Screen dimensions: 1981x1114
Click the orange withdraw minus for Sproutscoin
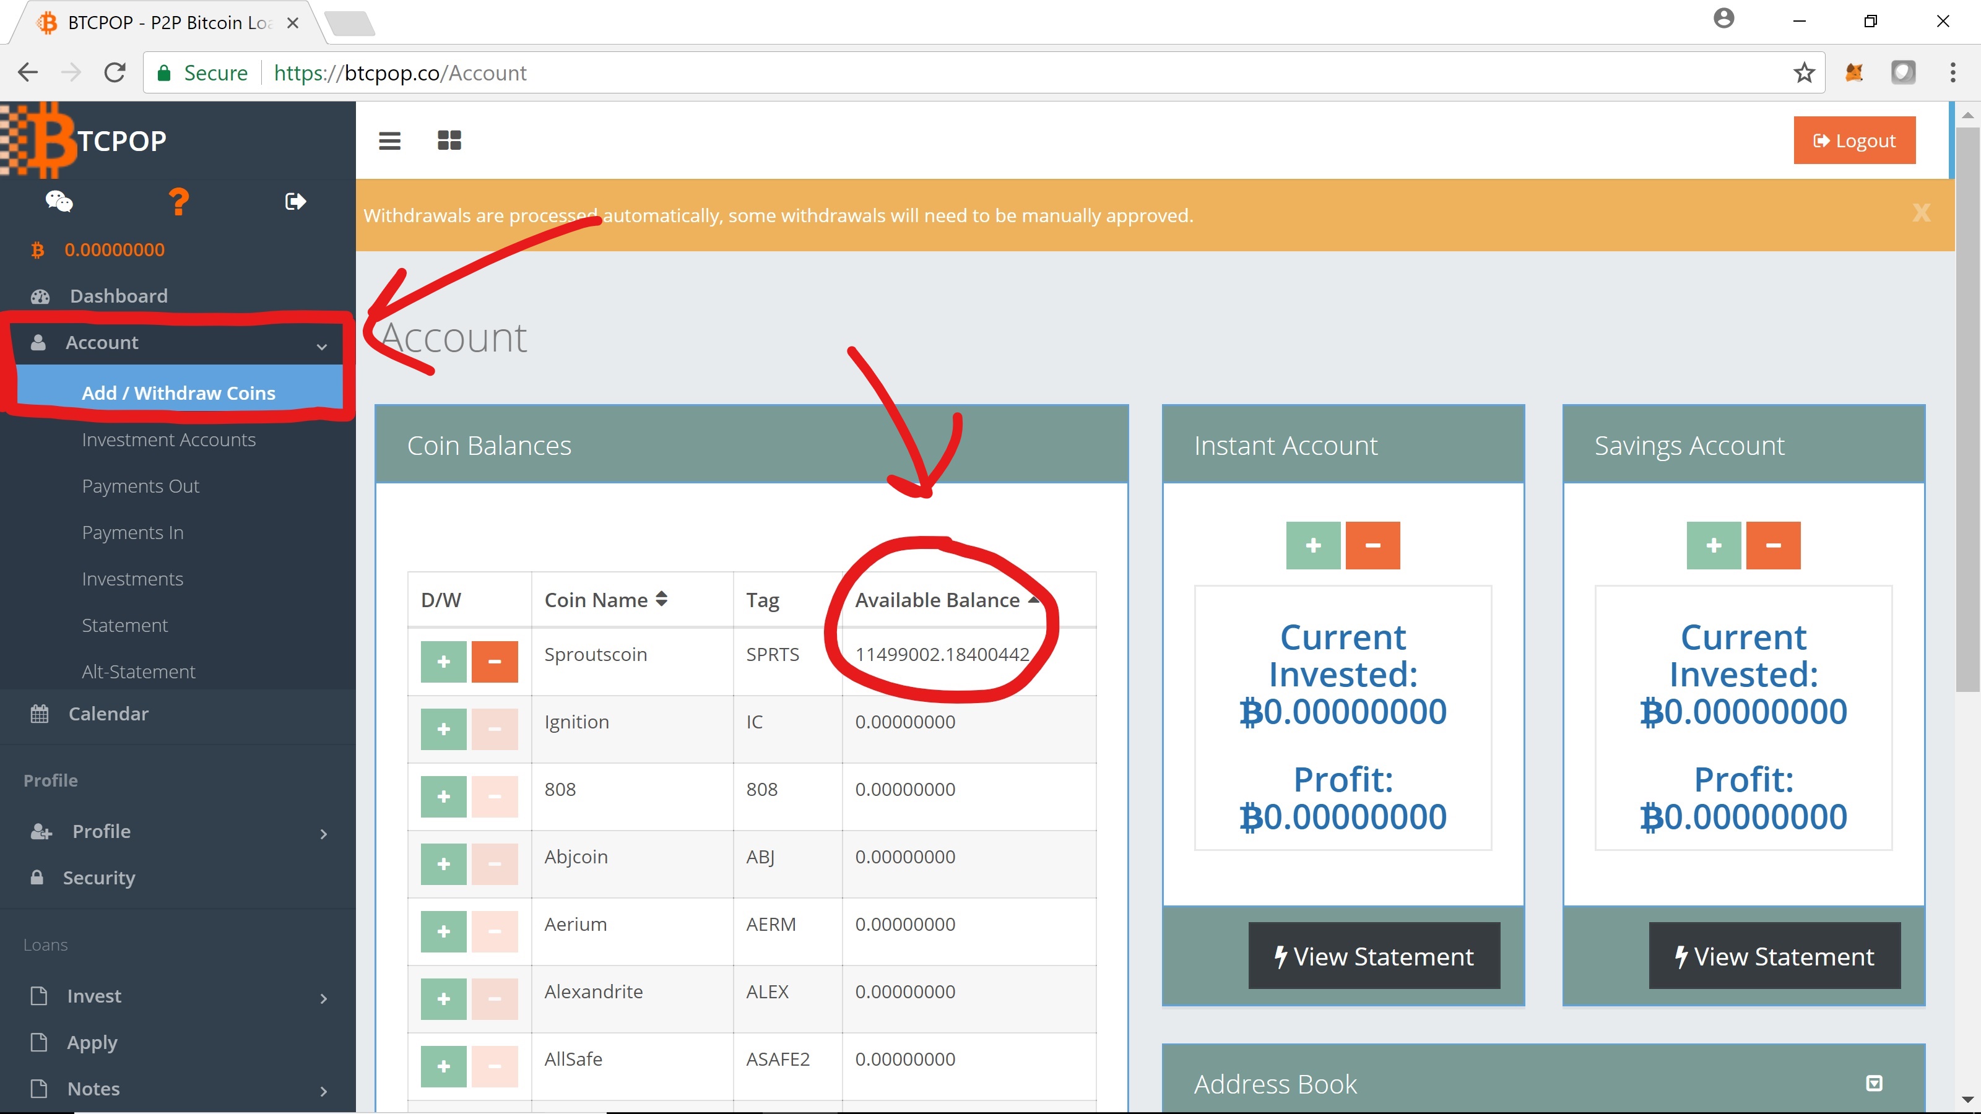tap(495, 661)
